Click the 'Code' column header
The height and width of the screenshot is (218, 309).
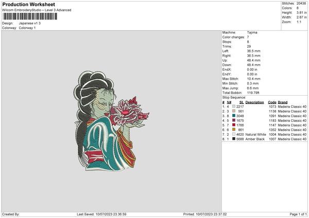(272, 102)
